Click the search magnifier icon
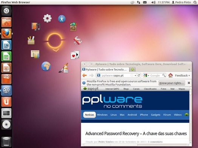This screenshot has height=148, width=198. point(164,75)
